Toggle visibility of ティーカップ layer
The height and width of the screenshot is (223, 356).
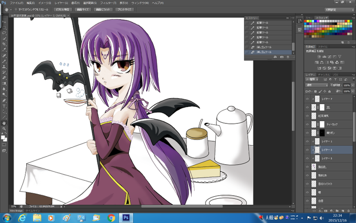click(x=307, y=124)
